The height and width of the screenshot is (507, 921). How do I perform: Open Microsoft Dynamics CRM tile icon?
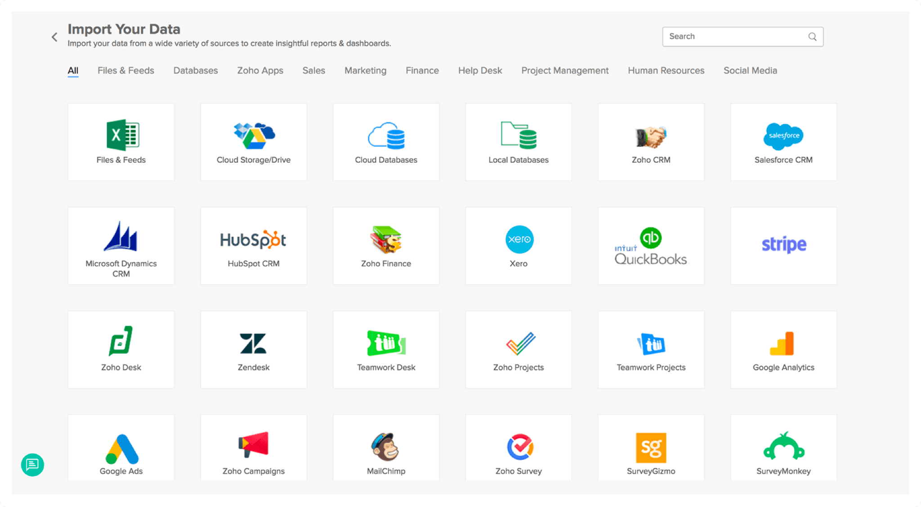[121, 236]
